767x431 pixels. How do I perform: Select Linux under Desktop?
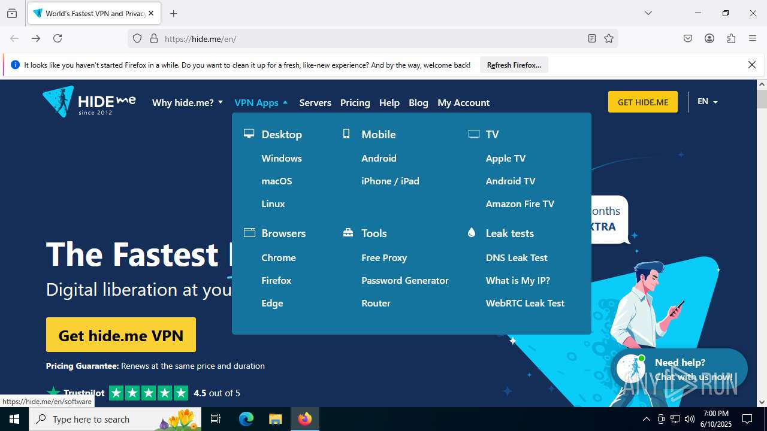[x=273, y=204]
